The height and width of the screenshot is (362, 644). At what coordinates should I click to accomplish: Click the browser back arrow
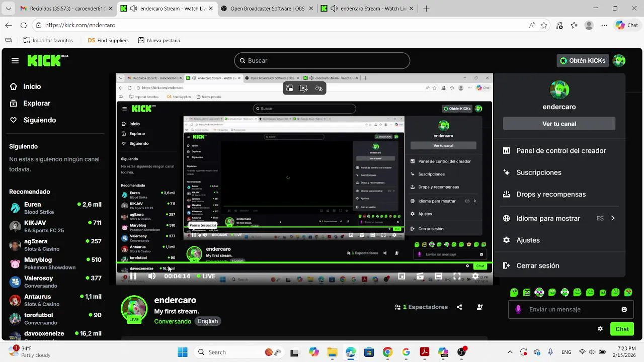(9, 25)
